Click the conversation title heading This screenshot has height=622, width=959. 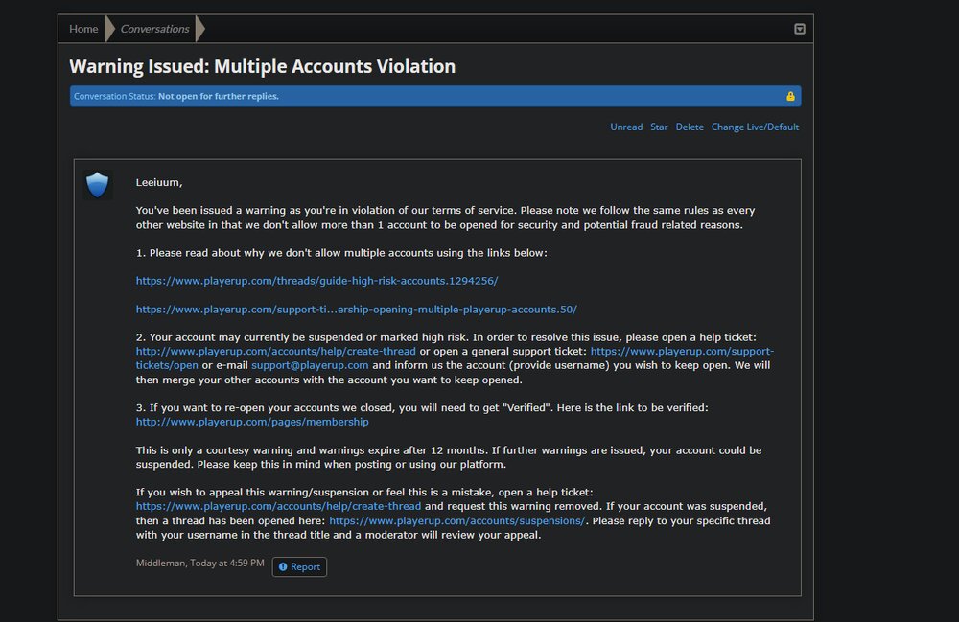point(263,66)
